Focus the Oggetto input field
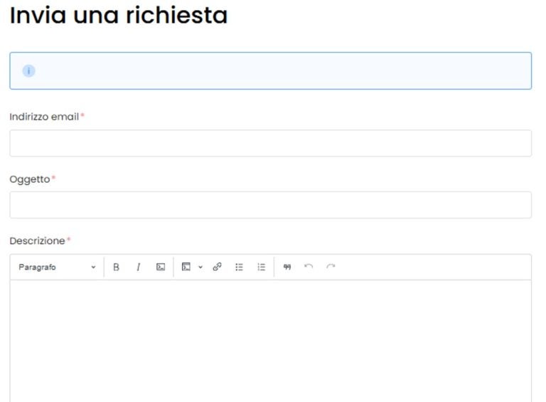 pos(270,205)
